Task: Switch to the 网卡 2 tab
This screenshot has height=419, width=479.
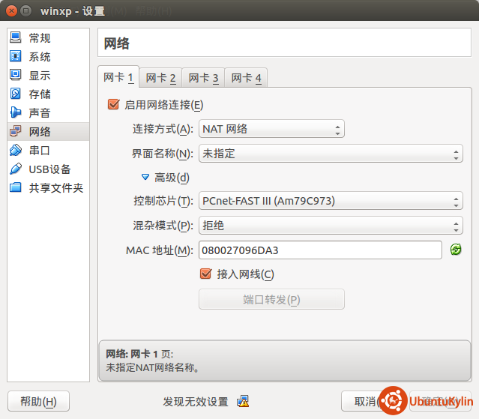Action: click(160, 78)
